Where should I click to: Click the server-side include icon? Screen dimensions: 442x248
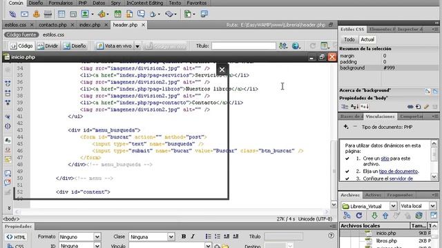129,14
